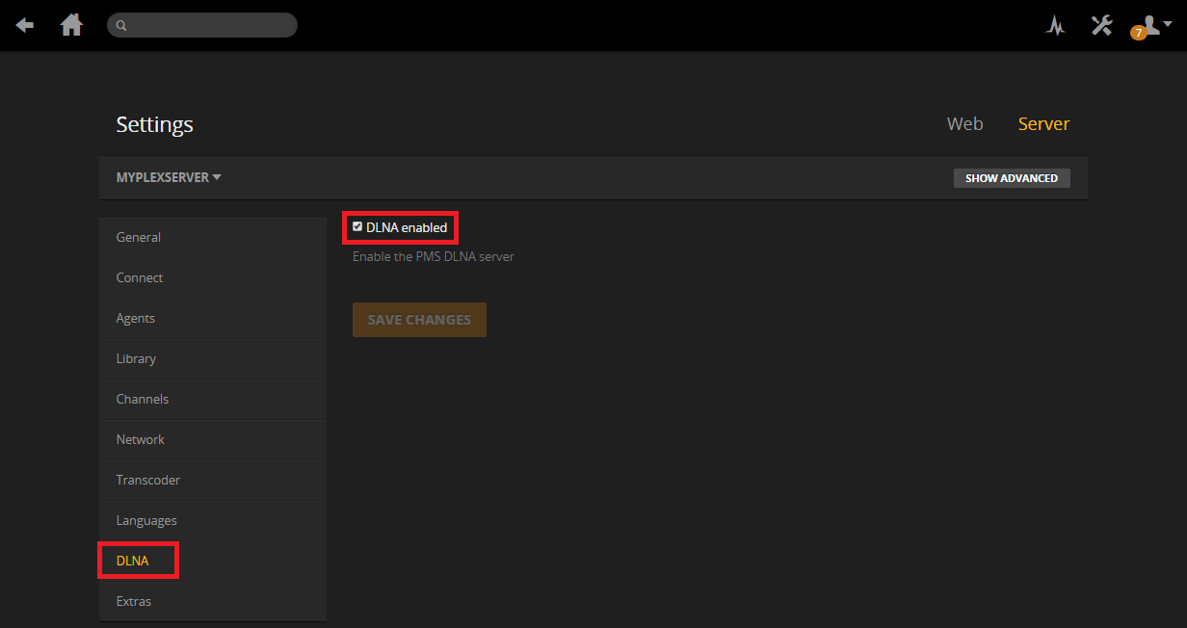Open the activity monitor icon
Screen dimensions: 1187x628
point(1055,26)
